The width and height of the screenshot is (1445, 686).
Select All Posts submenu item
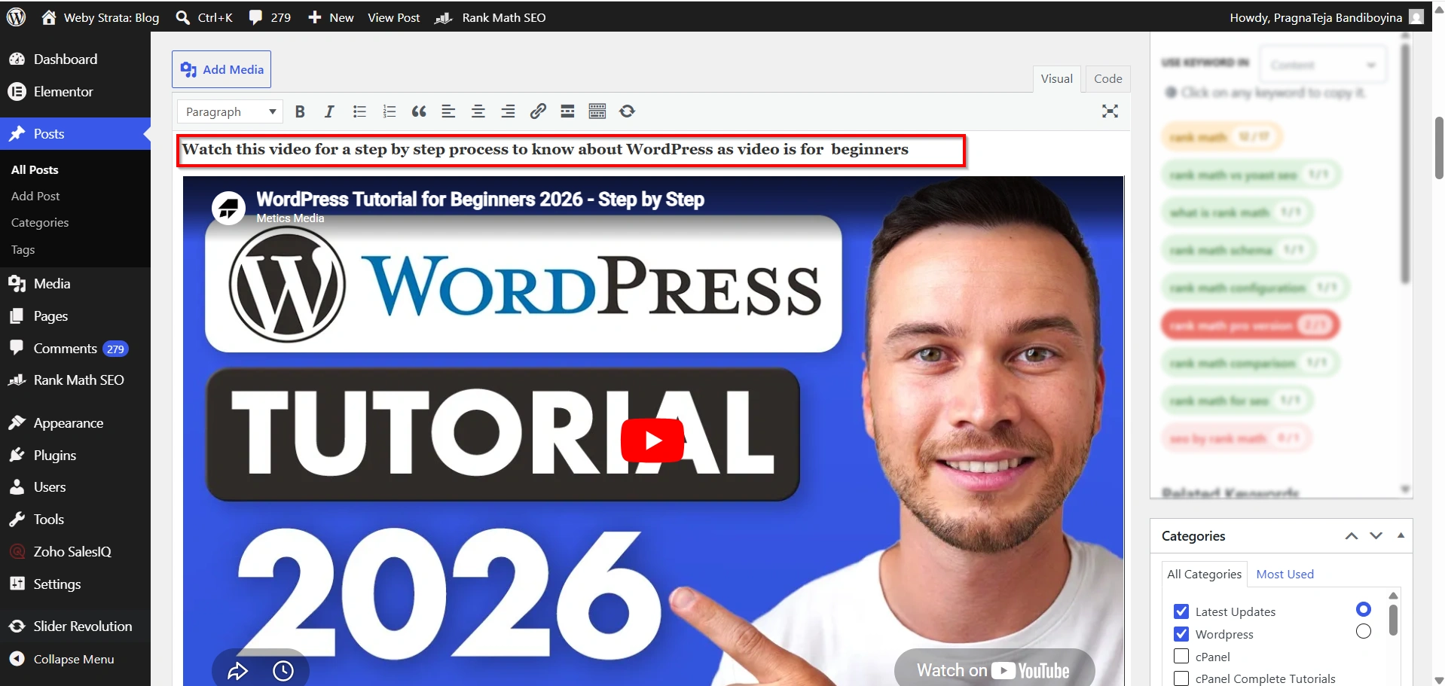pyautogui.click(x=35, y=169)
